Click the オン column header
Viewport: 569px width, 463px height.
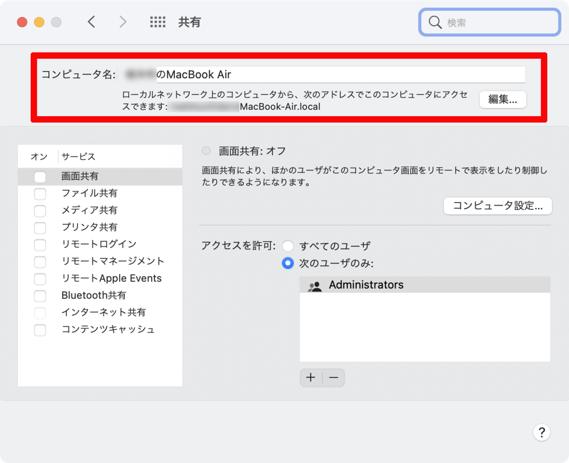39,157
